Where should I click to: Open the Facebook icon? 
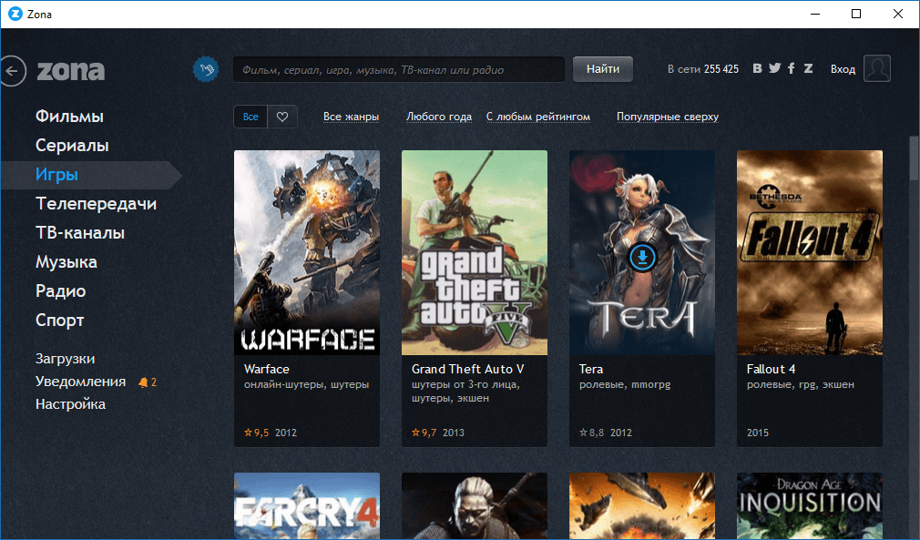pos(791,68)
